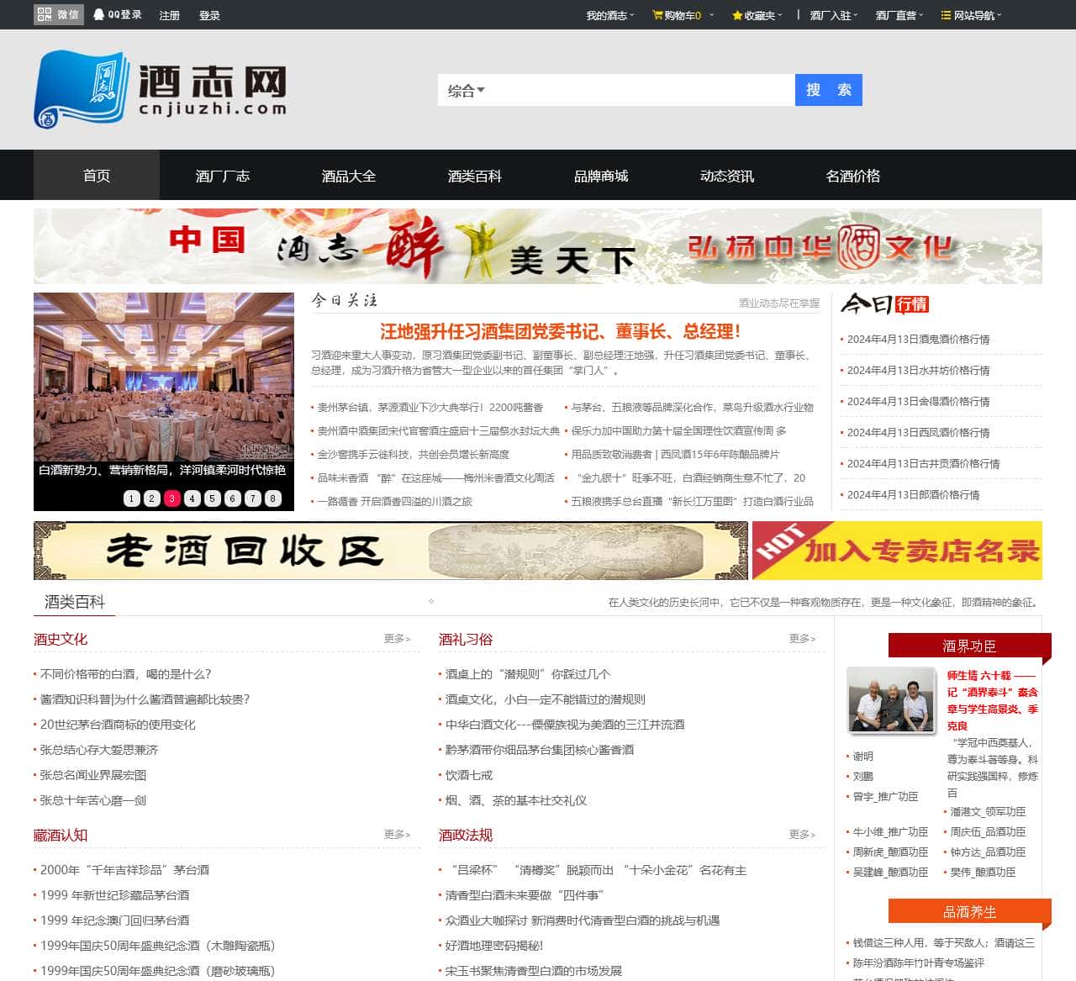Screen dimensions: 1076x981
Task: Open the 综合 search category dropdown
Action: pyautogui.click(x=465, y=90)
